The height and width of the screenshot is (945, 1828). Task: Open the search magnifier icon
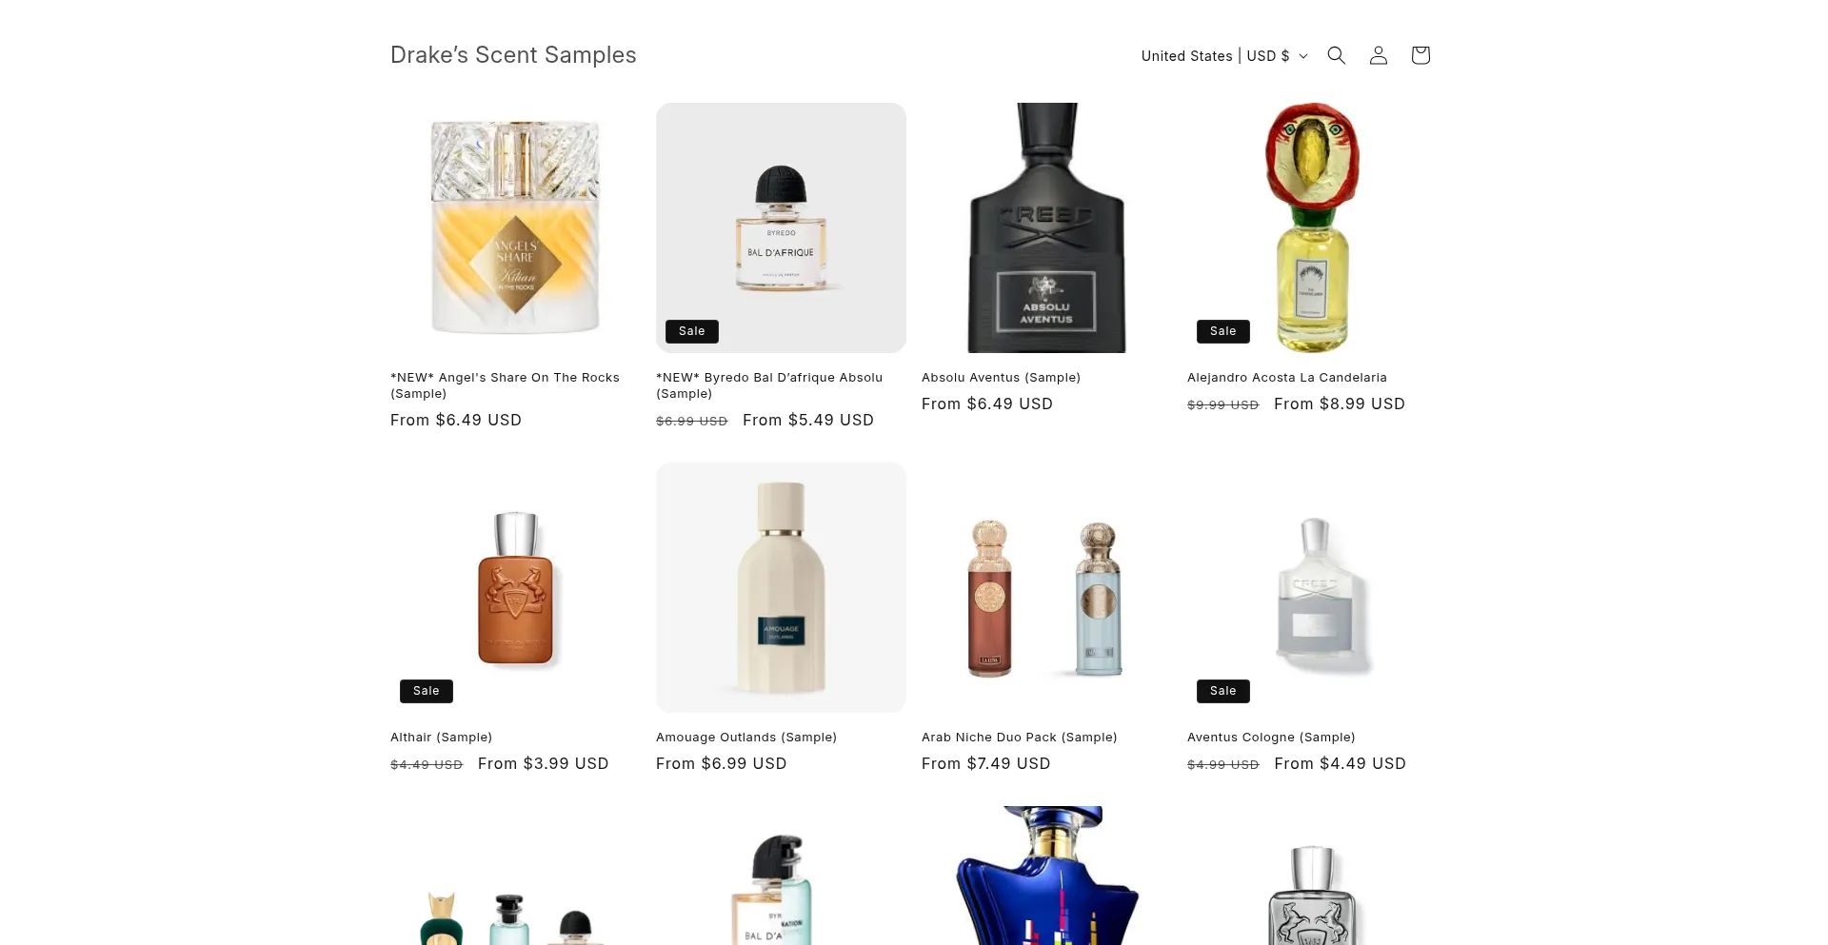click(x=1337, y=55)
